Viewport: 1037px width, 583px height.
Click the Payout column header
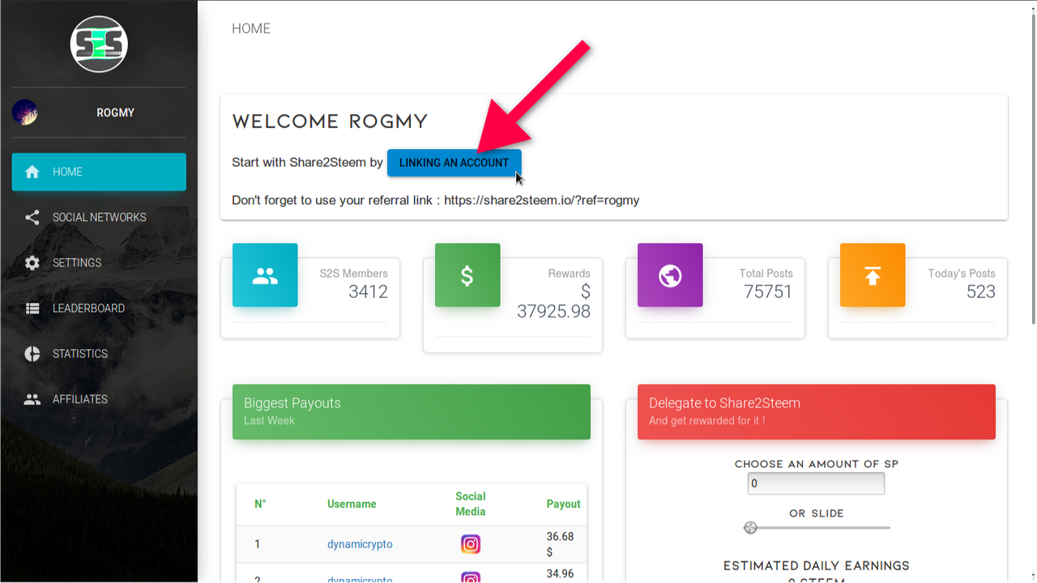(563, 504)
